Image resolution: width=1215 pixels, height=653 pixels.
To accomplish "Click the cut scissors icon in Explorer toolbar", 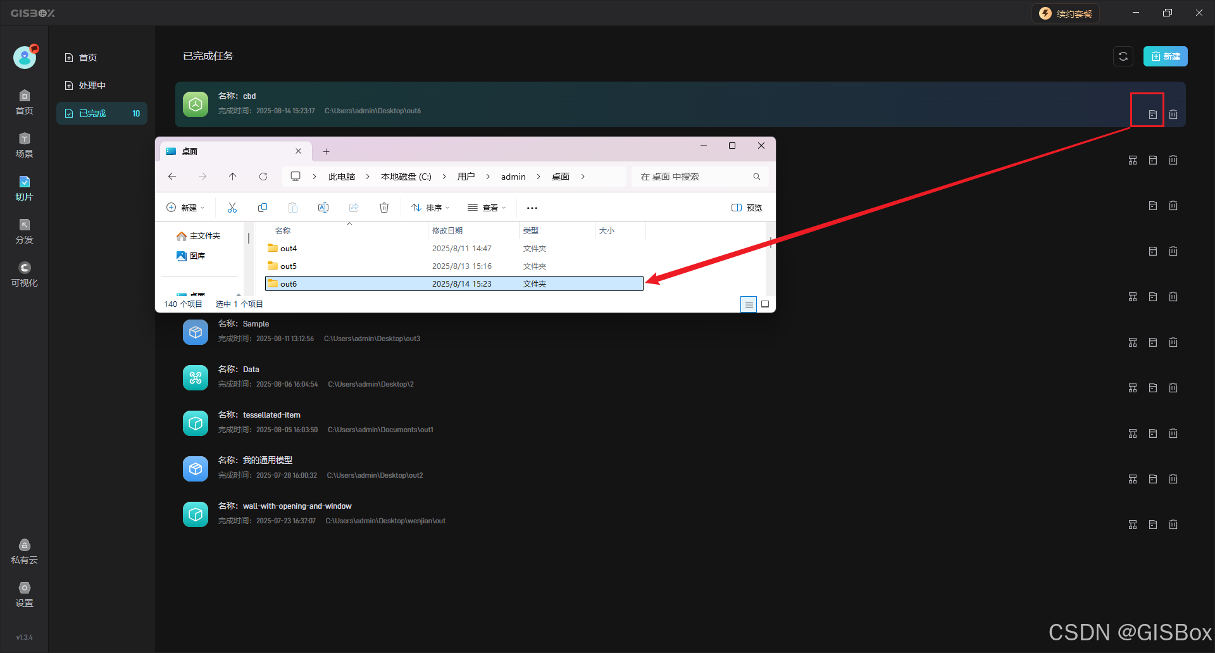I will click(232, 208).
